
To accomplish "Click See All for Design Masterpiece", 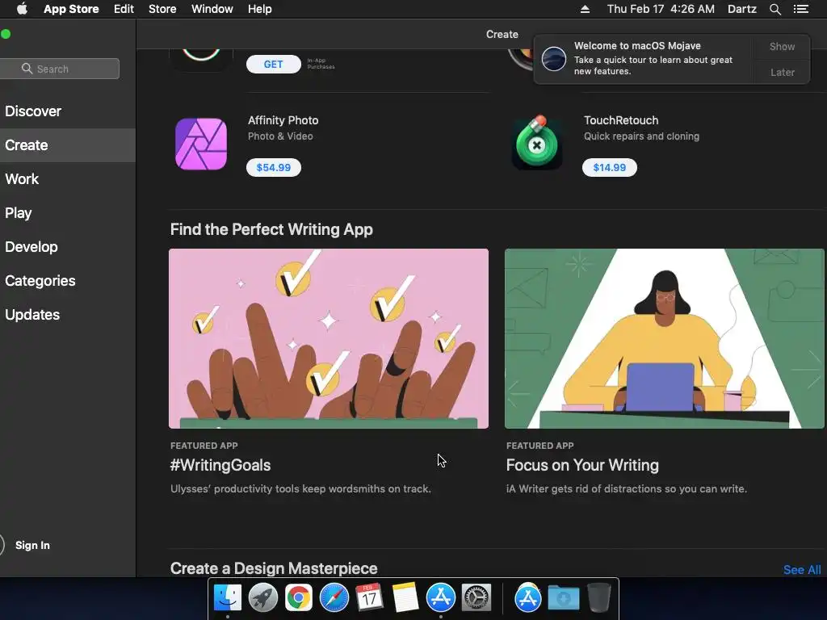I will tap(802, 569).
